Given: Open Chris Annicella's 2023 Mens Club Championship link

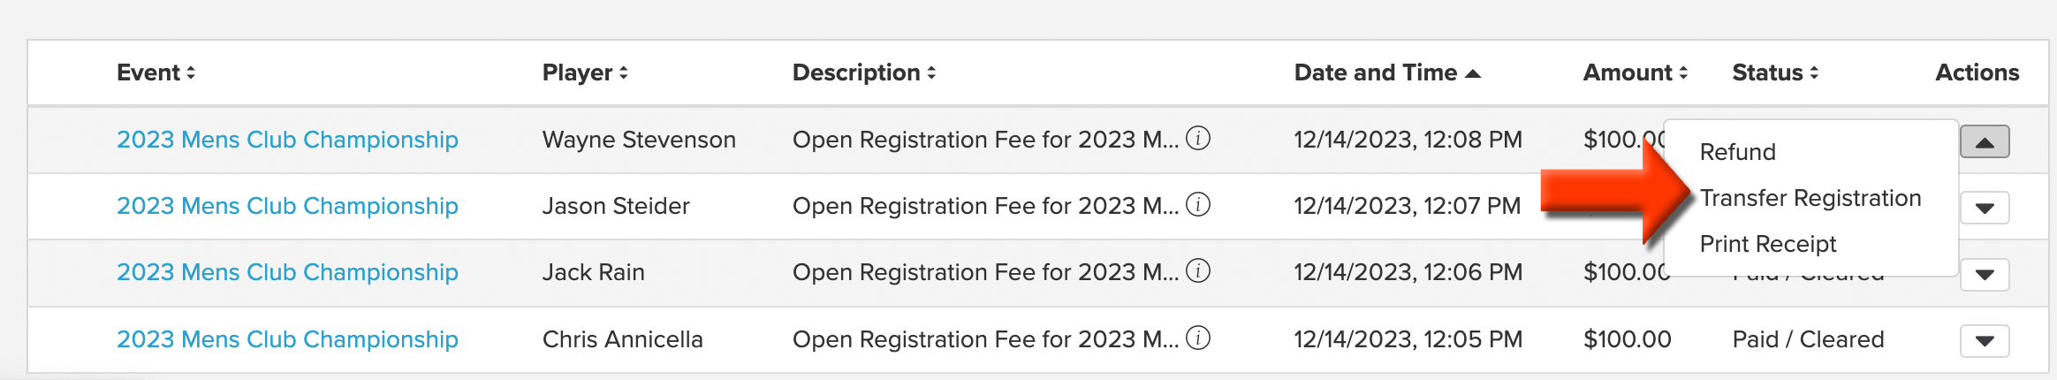Looking at the screenshot, I should click(287, 339).
